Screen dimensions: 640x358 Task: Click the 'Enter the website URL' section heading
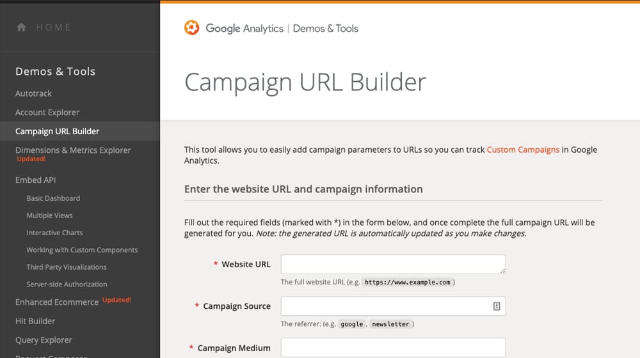click(x=303, y=189)
